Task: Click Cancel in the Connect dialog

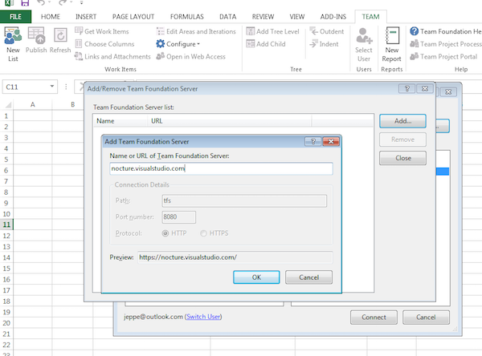Action: (426, 318)
